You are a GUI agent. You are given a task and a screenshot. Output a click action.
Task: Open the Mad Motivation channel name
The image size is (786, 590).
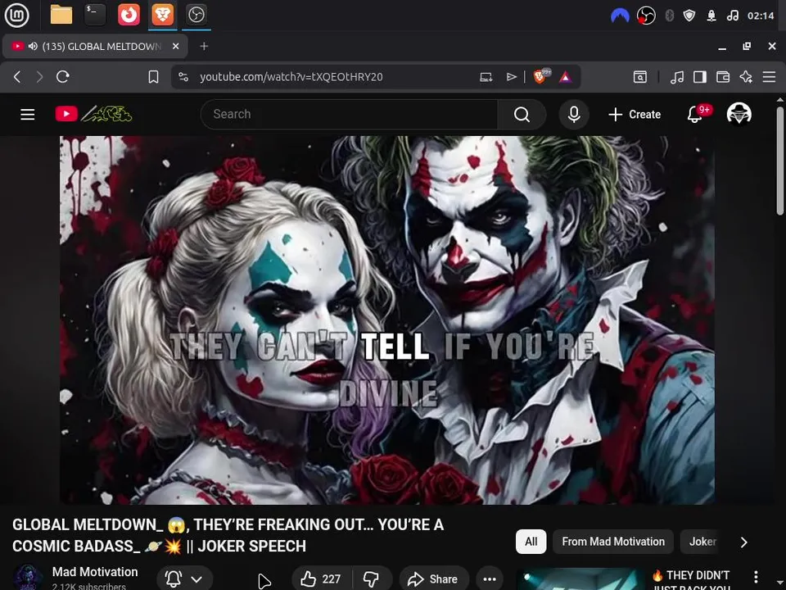[95, 572]
